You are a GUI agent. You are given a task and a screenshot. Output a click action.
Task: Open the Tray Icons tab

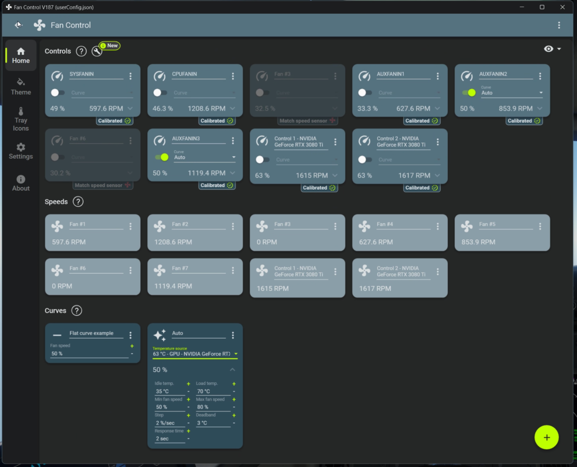tap(21, 119)
